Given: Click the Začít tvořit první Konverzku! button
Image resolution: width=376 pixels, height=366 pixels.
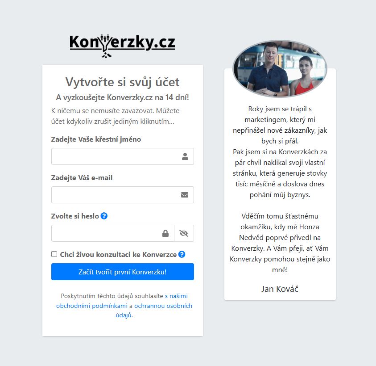Looking at the screenshot, I should pos(123,272).
